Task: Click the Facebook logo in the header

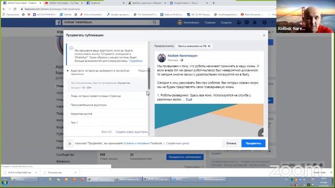Action: pyautogui.click(x=58, y=22)
